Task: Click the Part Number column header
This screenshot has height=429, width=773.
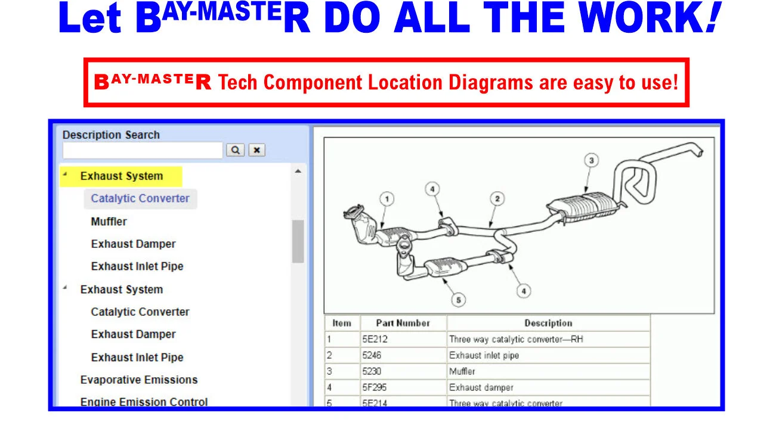Action: (403, 324)
